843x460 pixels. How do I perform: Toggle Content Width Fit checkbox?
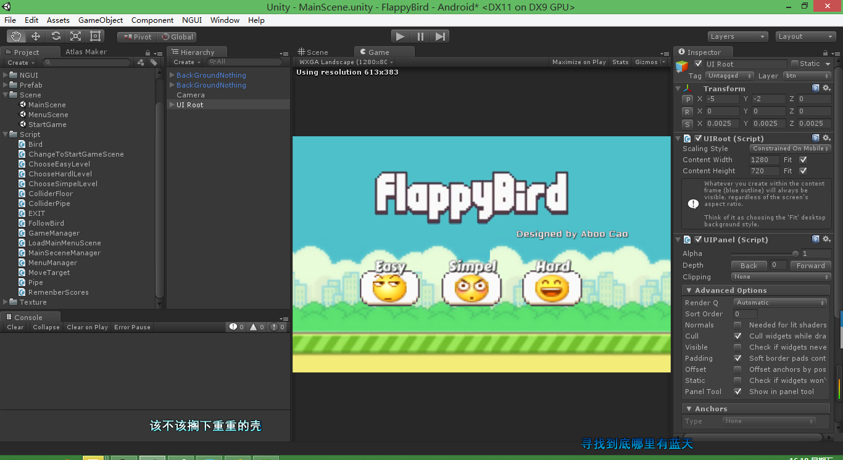(803, 160)
